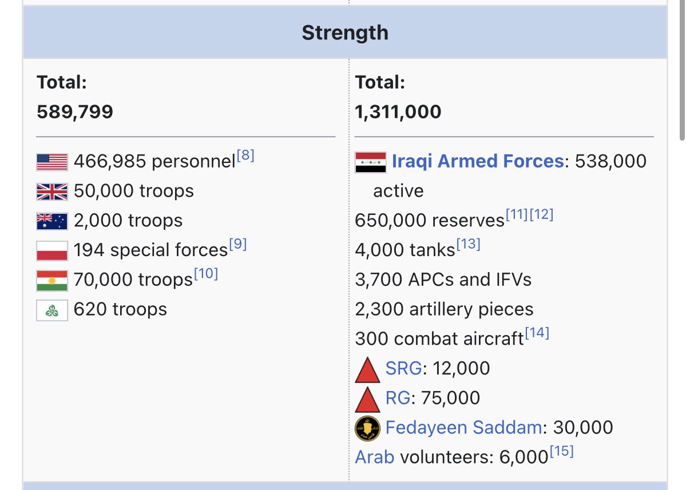This screenshot has height=490, width=690.
Task: Click the Kurdistan flag icon
Action: click(52, 280)
